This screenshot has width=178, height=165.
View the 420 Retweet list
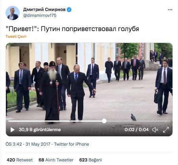tap(20, 160)
